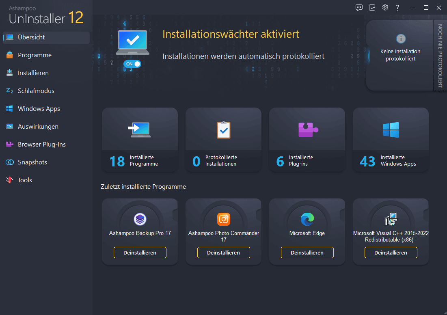447x315 pixels.
Task: Open the Installierte Plug-ins tile
Action: pos(307,140)
